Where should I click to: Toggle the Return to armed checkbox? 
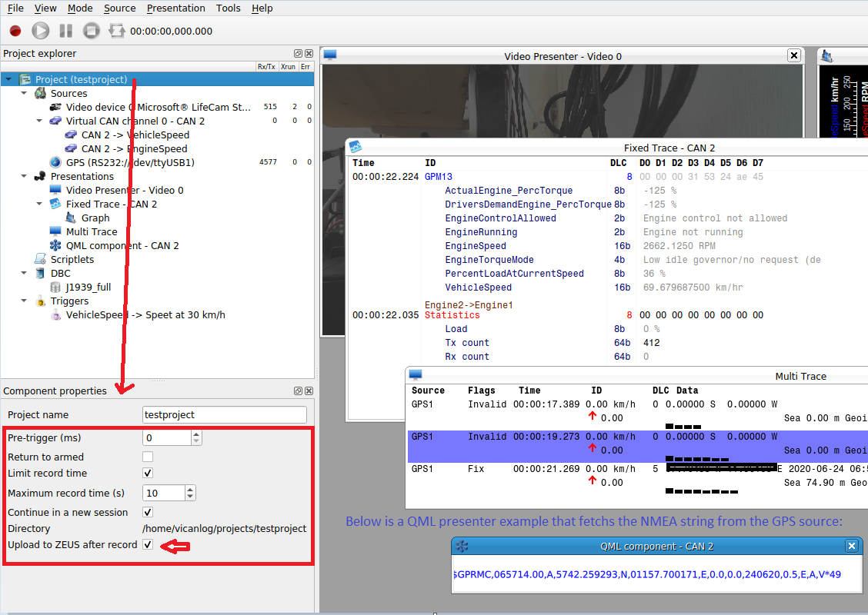148,457
